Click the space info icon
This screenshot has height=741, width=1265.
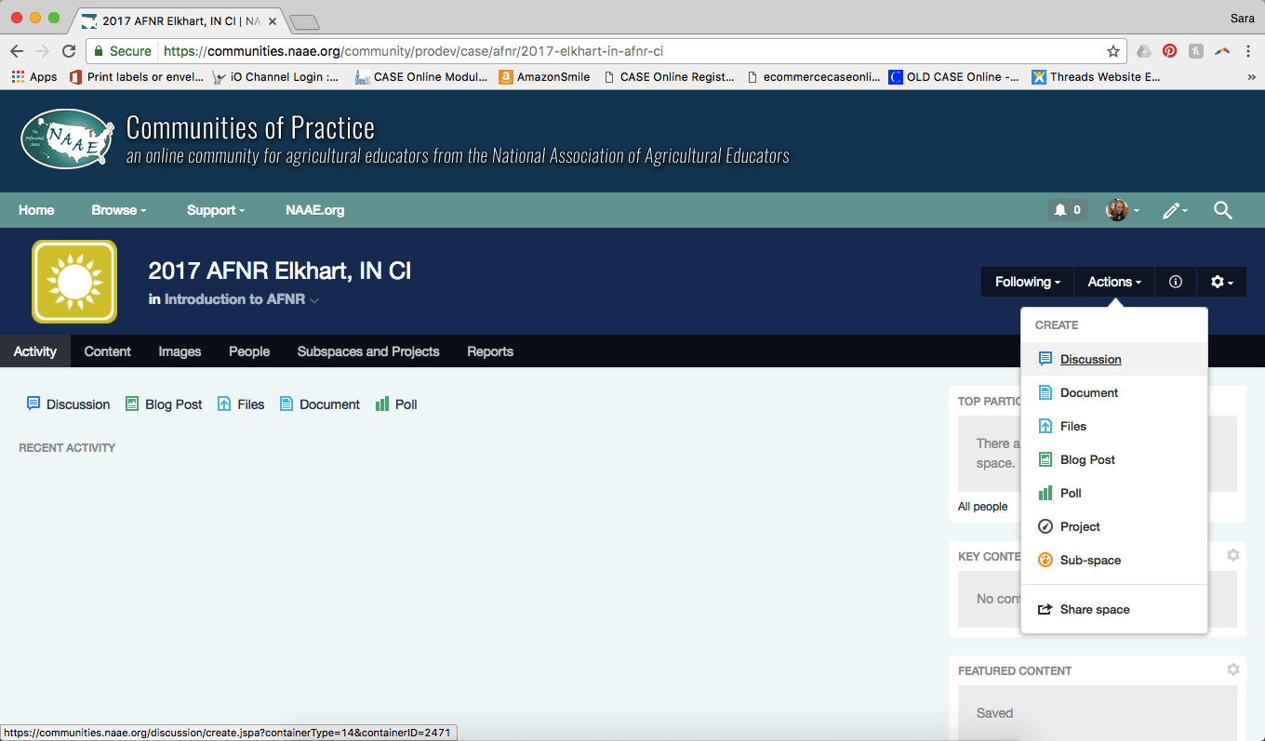coord(1176,282)
